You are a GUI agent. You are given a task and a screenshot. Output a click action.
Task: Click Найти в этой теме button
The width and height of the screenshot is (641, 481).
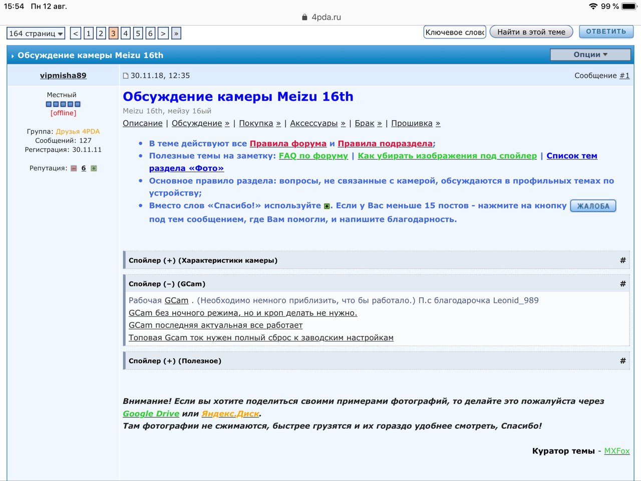click(531, 32)
